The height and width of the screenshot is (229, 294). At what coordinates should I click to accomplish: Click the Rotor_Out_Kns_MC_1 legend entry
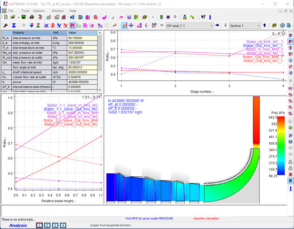pyautogui.click(x=263, y=61)
